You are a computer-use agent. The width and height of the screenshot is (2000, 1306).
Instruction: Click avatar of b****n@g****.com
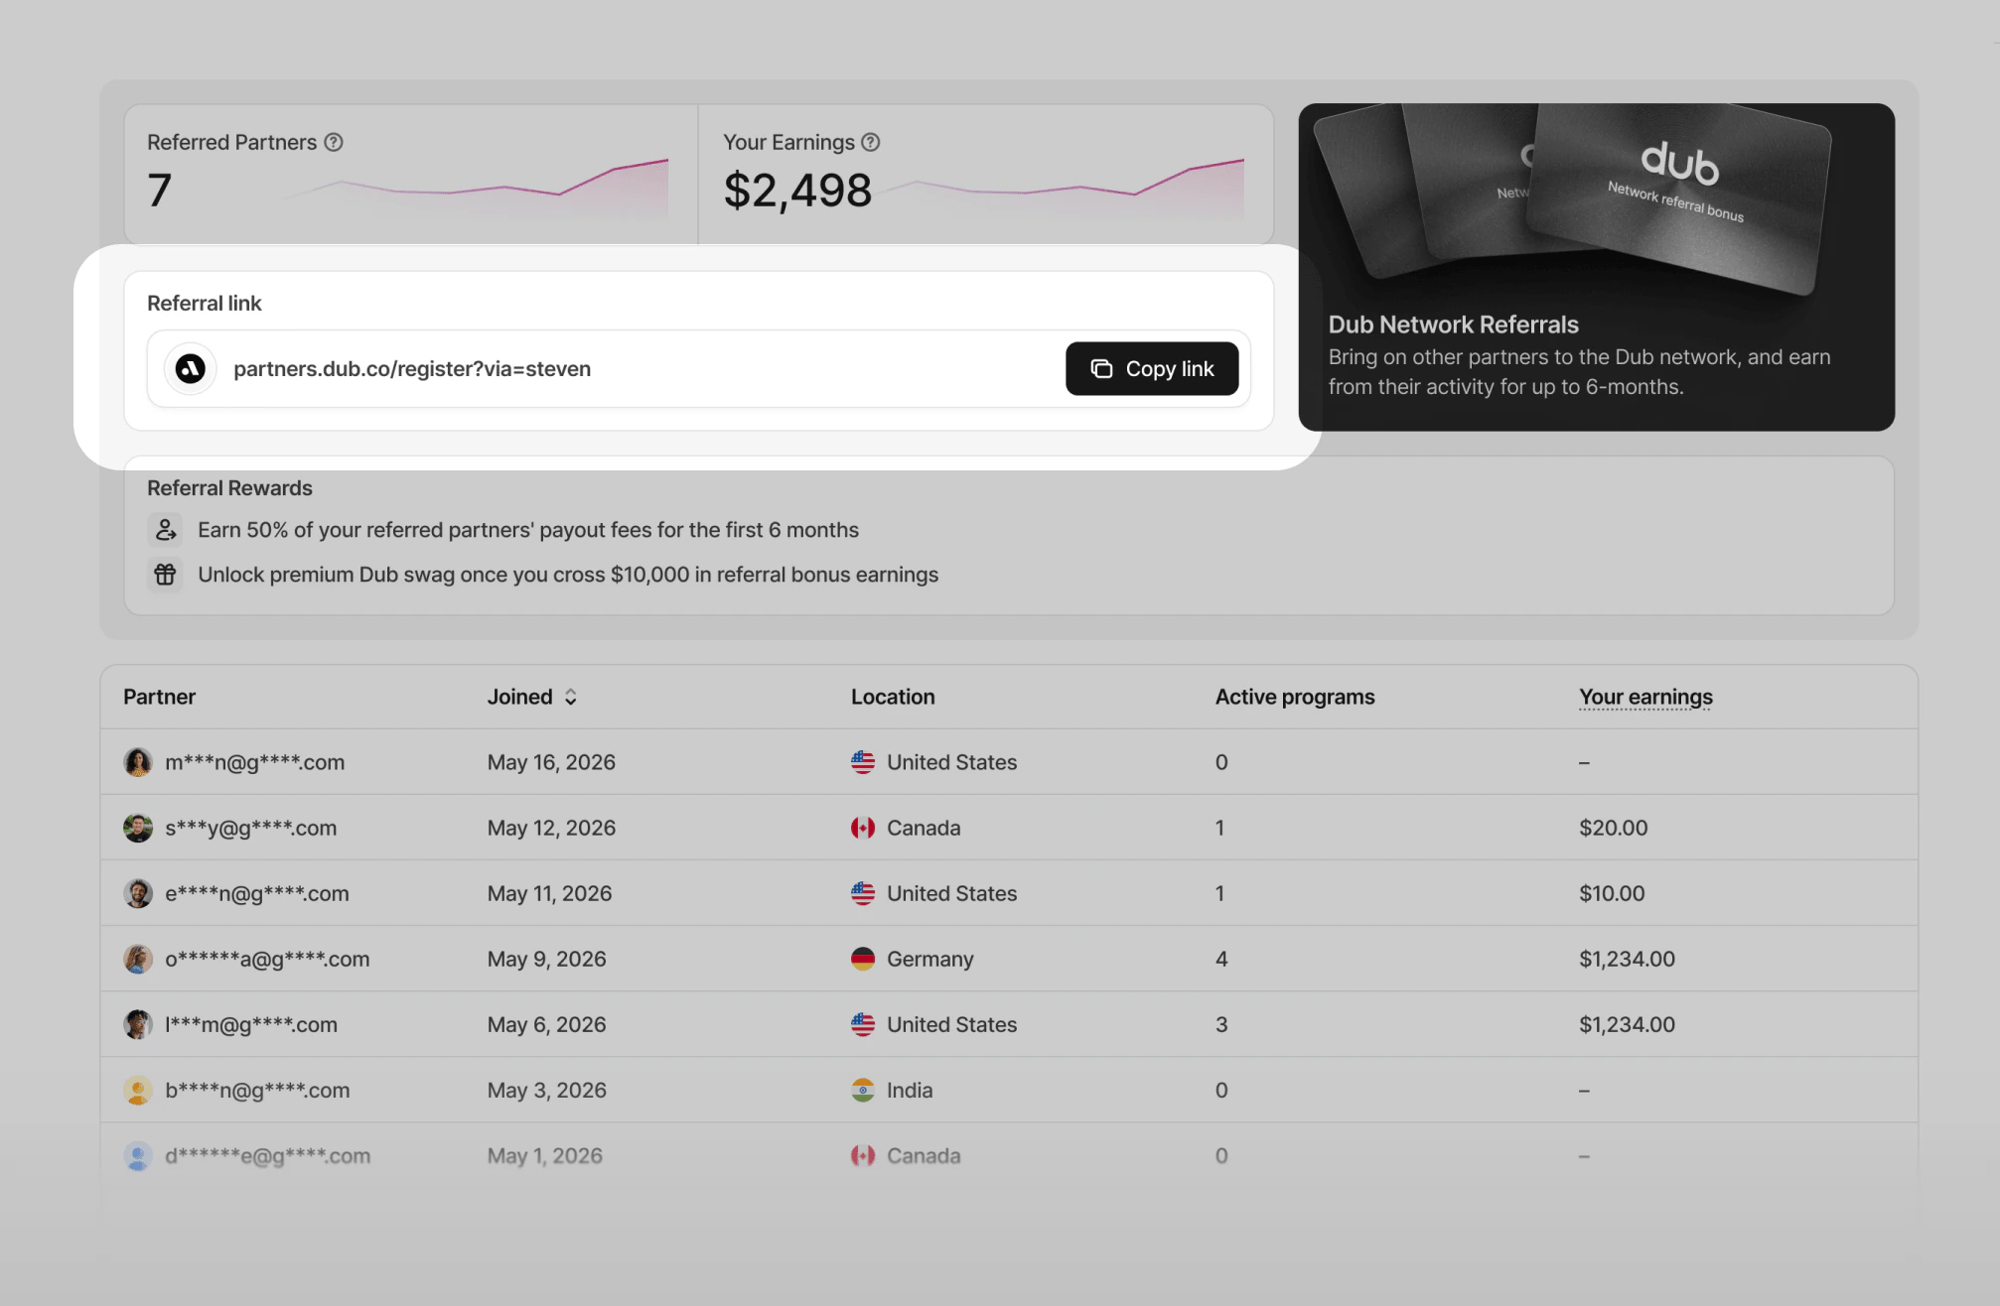[x=138, y=1090]
